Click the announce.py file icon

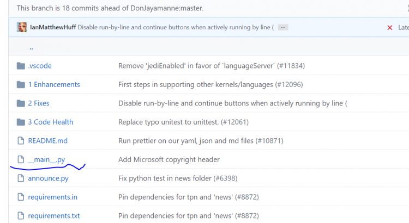pos(21,178)
